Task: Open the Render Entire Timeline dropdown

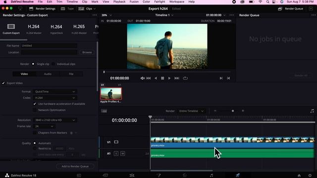Action: coord(191,111)
